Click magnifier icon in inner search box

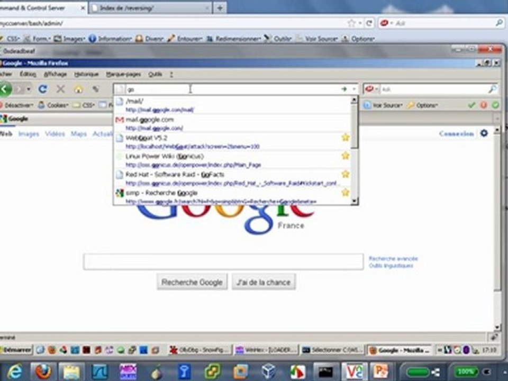pyautogui.click(x=492, y=89)
